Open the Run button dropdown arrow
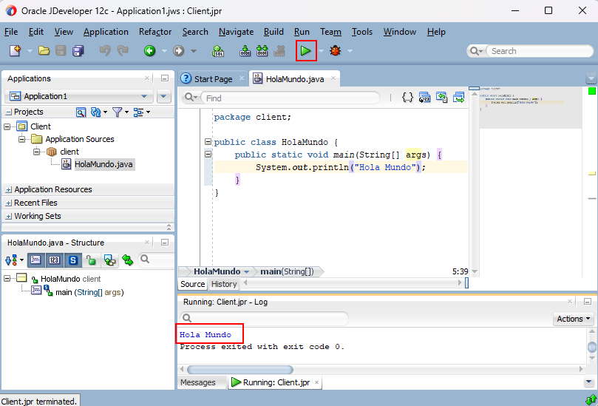 (x=321, y=51)
